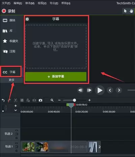Toggle the lock on 轨道 1

coord(17,151)
